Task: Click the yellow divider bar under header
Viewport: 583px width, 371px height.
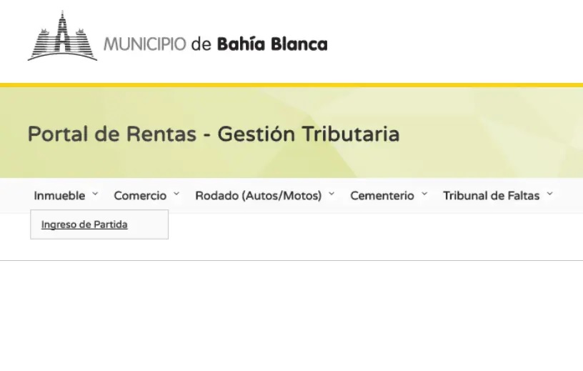Action: point(291,85)
